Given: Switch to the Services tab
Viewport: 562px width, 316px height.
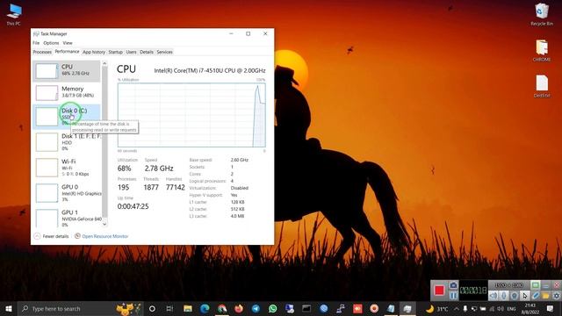Looking at the screenshot, I should click(164, 52).
